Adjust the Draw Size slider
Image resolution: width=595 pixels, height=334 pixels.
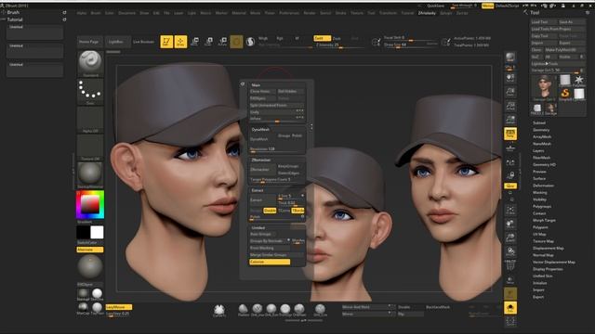pyautogui.click(x=411, y=45)
